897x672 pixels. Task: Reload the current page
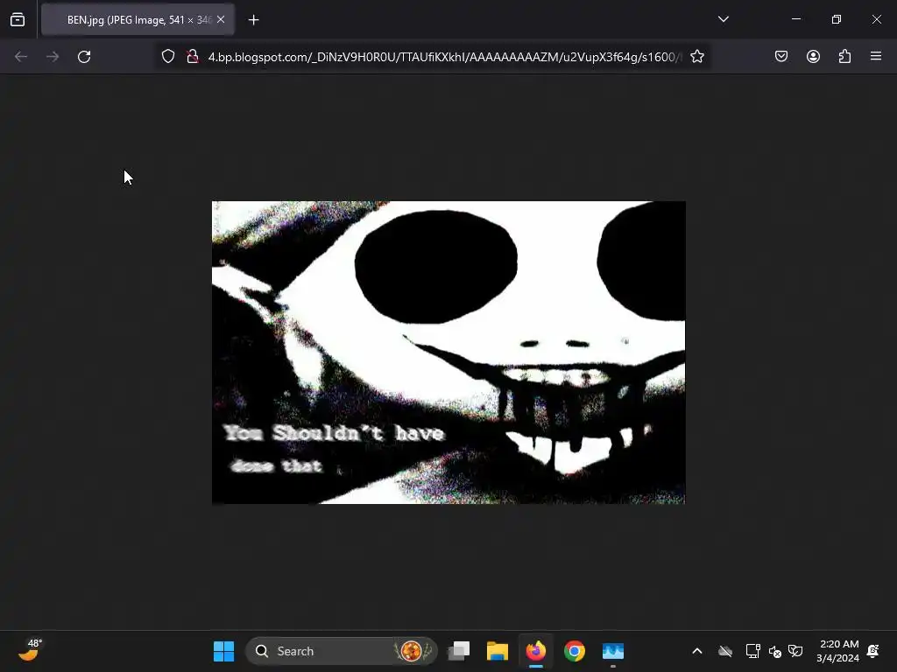click(84, 57)
